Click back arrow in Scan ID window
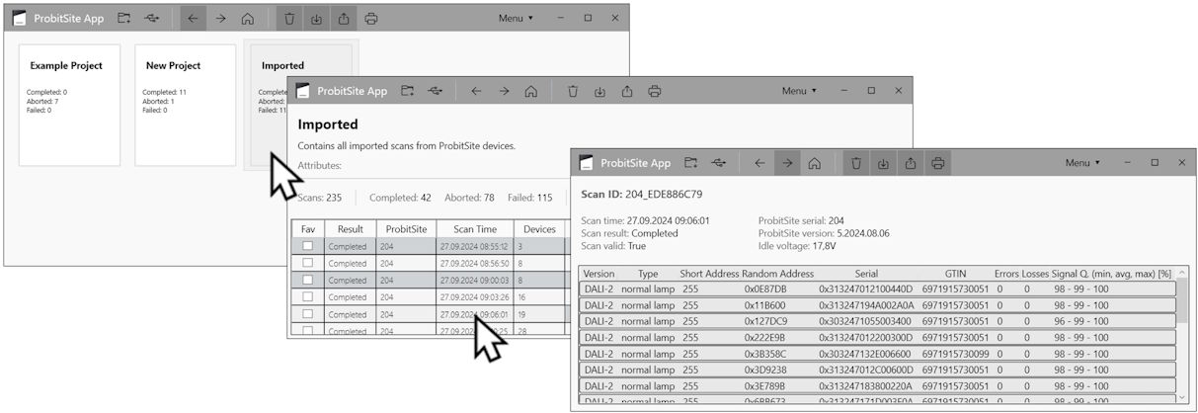The image size is (1198, 413). 759,163
